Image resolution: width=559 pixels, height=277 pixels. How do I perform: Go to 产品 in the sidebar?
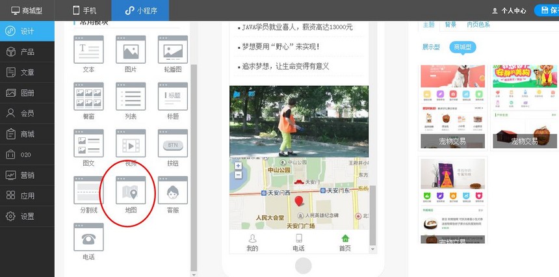[27, 51]
